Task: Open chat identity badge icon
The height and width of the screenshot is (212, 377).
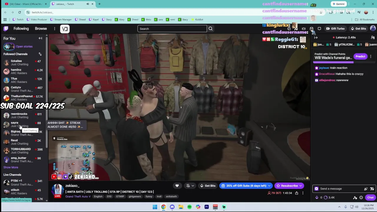Action: tap(316, 189)
